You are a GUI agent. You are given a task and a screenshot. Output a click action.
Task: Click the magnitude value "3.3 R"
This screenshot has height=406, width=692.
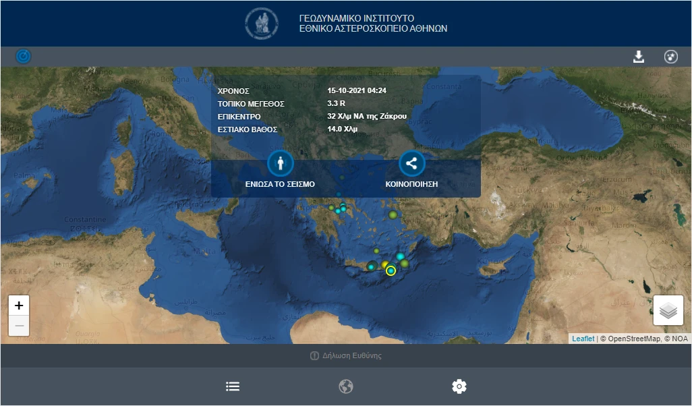pyautogui.click(x=337, y=103)
